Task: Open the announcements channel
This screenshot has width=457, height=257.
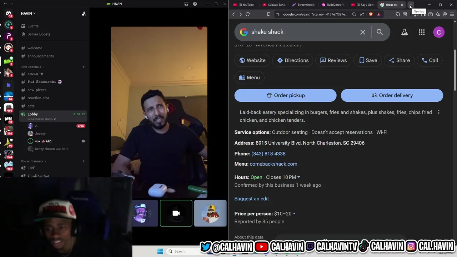Action: pos(40,56)
